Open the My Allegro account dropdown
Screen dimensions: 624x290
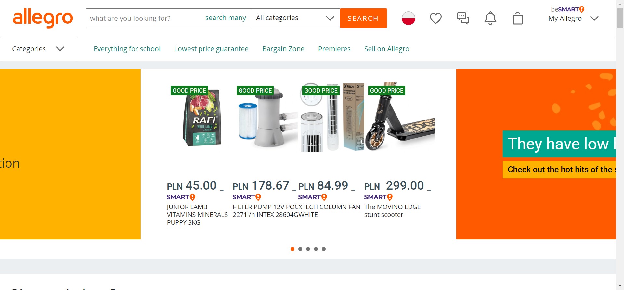(x=574, y=18)
